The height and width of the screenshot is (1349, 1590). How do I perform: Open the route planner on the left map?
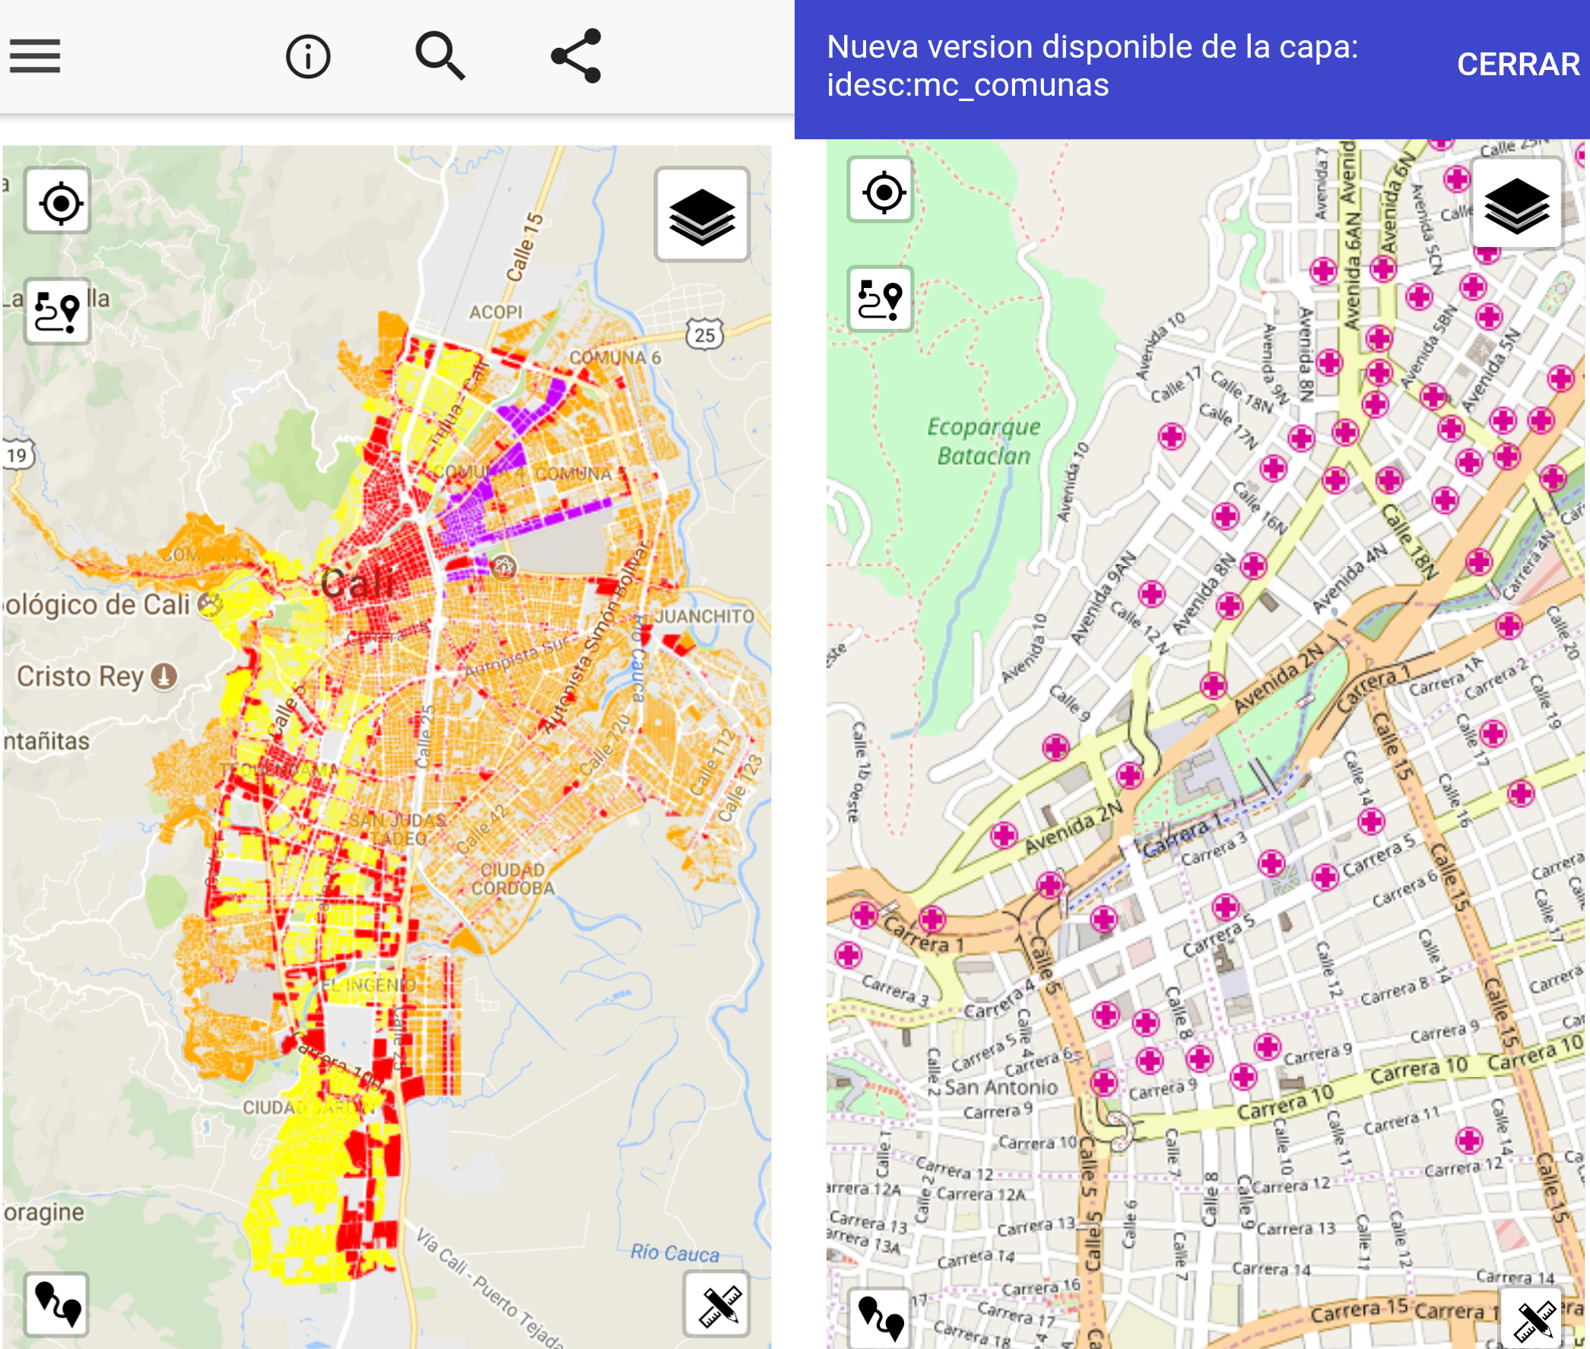(57, 311)
